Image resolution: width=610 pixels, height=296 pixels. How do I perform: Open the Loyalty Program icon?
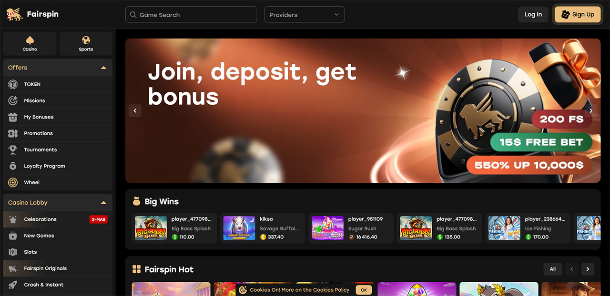click(13, 166)
